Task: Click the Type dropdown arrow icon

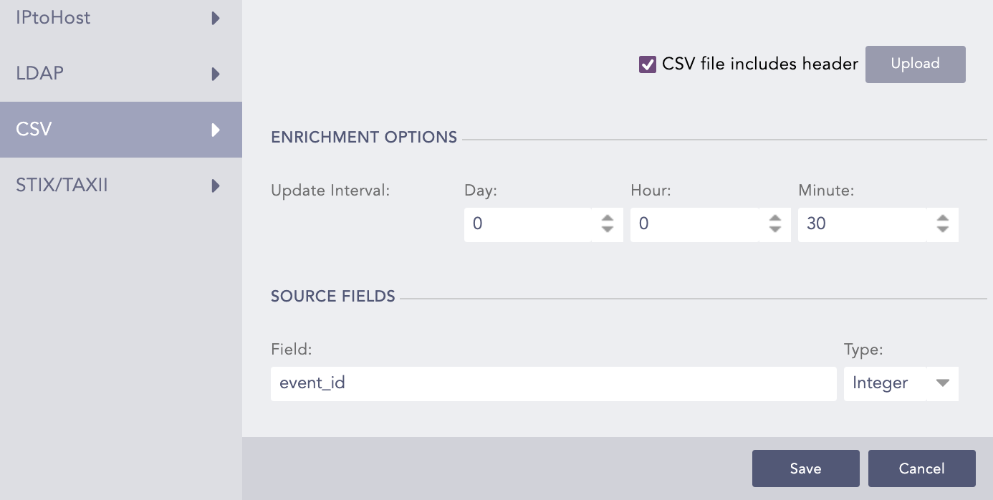Action: (942, 383)
